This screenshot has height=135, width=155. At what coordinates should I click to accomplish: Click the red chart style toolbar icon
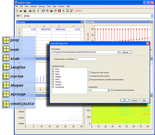tap(51, 11)
